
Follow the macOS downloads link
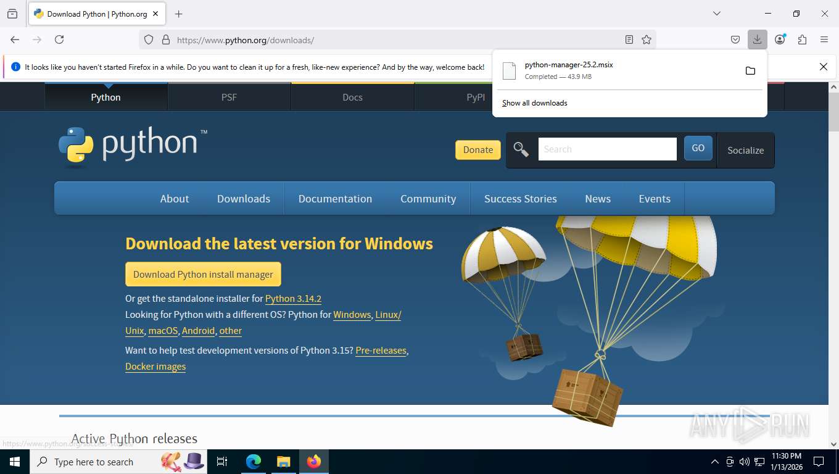(163, 331)
